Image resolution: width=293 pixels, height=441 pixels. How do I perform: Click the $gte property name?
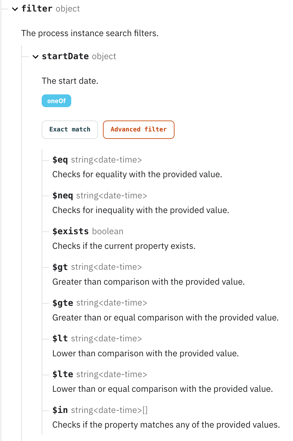click(x=63, y=303)
